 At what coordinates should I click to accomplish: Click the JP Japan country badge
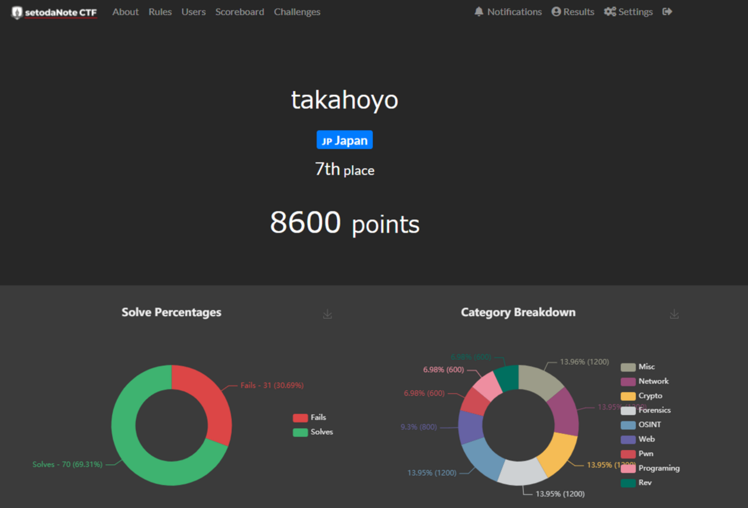coord(345,140)
